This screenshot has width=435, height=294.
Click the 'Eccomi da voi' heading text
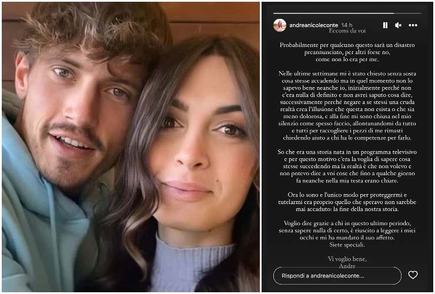pos(347,31)
